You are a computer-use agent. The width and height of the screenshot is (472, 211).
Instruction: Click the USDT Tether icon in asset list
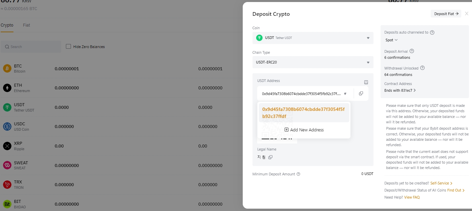coord(7,107)
